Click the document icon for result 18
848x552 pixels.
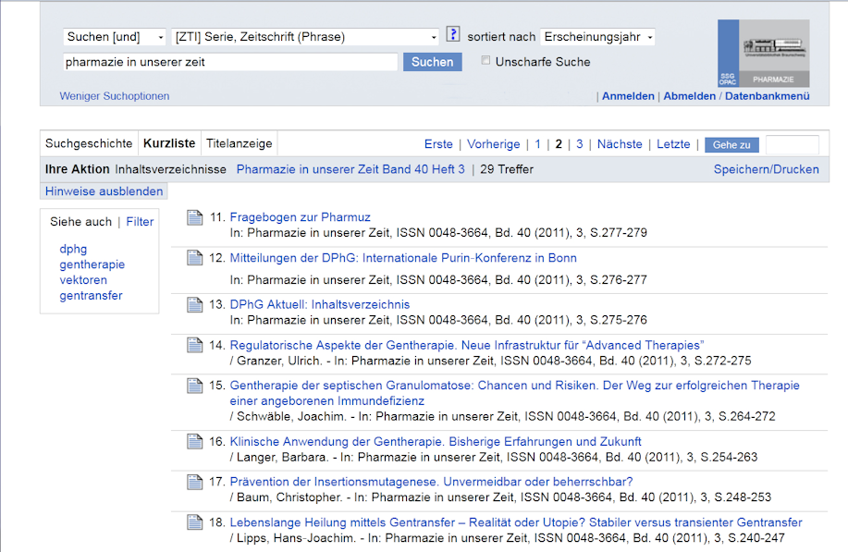point(194,522)
